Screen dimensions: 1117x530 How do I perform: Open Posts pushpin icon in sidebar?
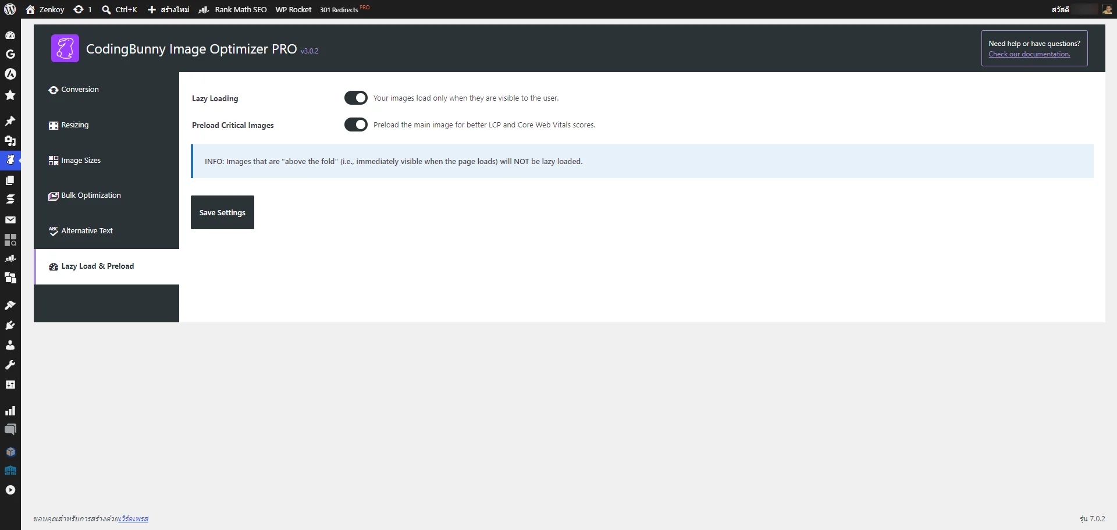click(10, 120)
